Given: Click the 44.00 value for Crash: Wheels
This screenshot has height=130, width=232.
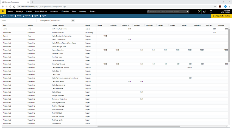Looking at the screenshot, I should click(x=142, y=92).
